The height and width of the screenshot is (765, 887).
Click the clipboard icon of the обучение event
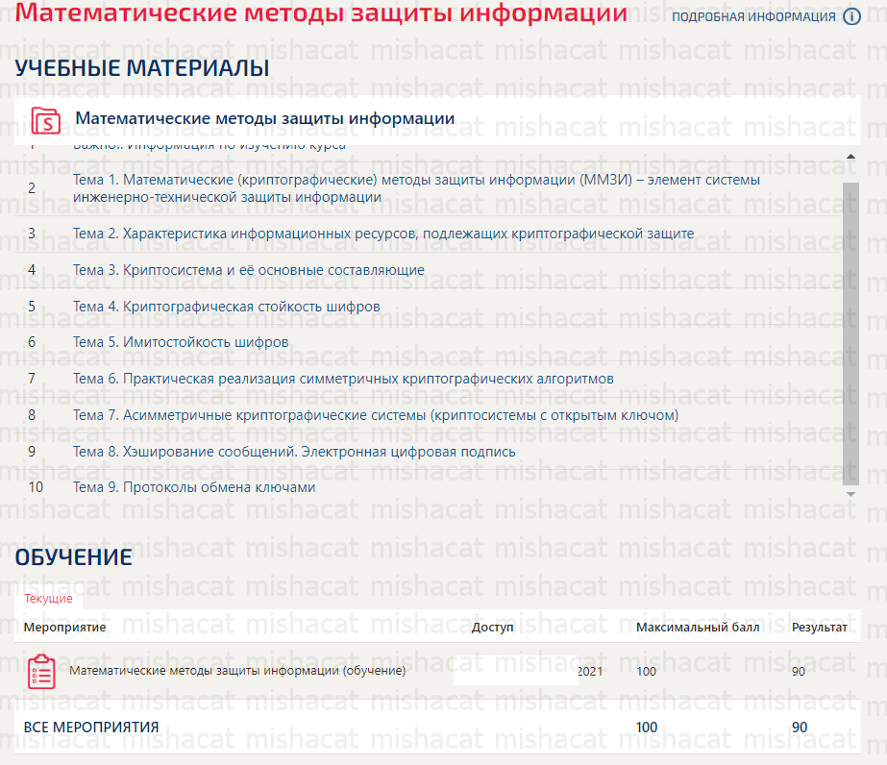(x=41, y=672)
